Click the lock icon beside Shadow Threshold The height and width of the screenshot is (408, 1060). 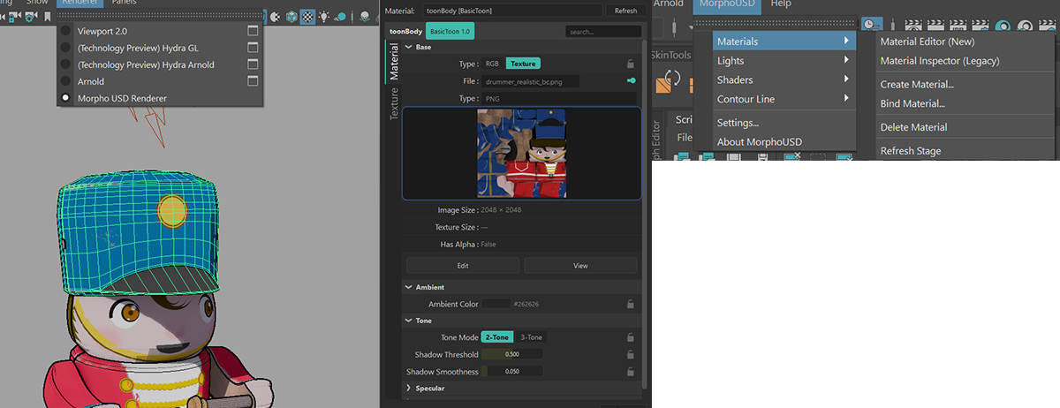point(630,355)
